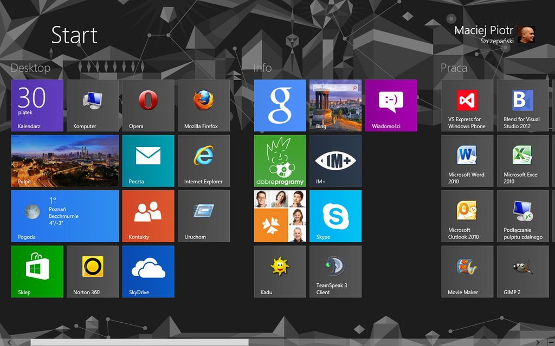Launch Mozilla Firefox tile
Screen dimensions: 555x346
pyautogui.click(x=204, y=105)
